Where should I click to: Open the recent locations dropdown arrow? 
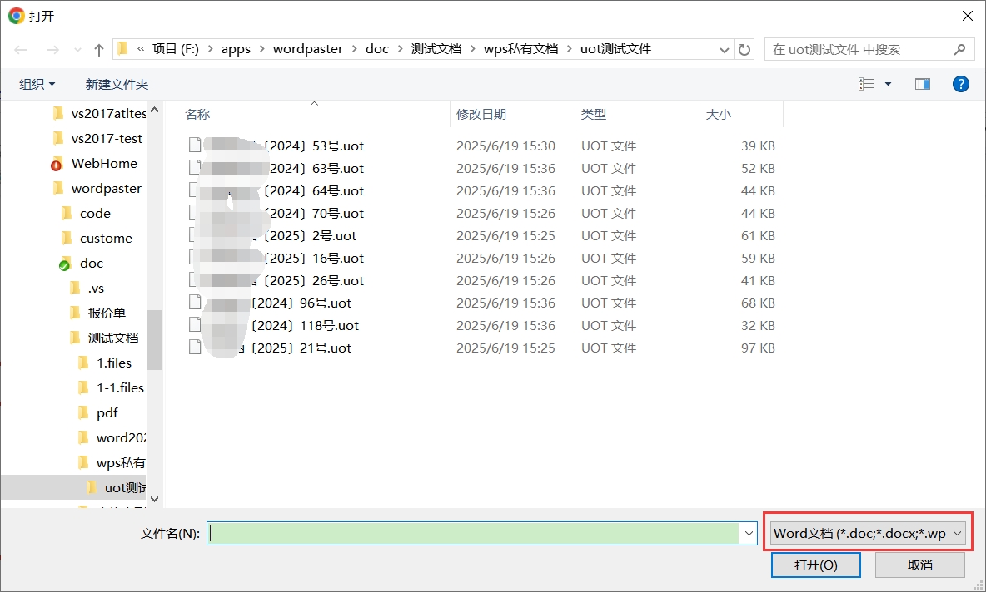click(77, 50)
